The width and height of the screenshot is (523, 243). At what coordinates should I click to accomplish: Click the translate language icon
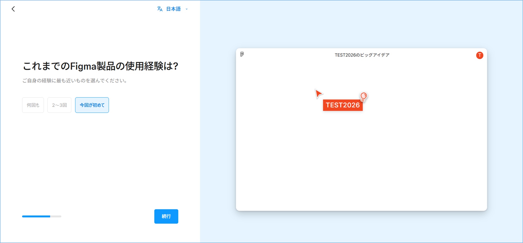[x=160, y=9]
